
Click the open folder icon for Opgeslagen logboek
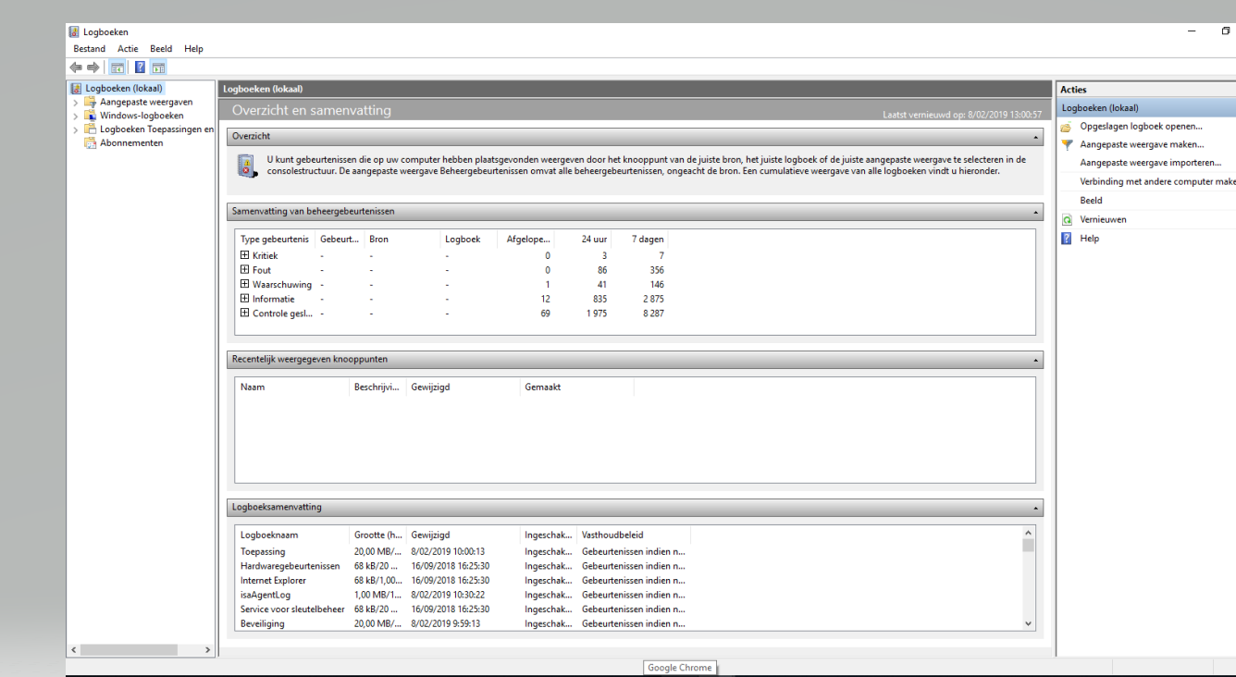pos(1067,127)
